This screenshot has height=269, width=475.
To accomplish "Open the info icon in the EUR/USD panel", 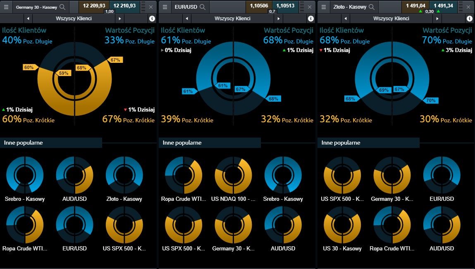I will pos(310,19).
